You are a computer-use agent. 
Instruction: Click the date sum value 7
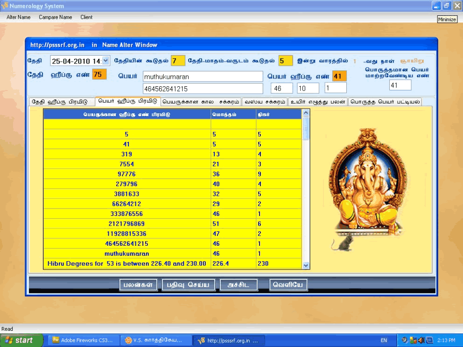178,61
